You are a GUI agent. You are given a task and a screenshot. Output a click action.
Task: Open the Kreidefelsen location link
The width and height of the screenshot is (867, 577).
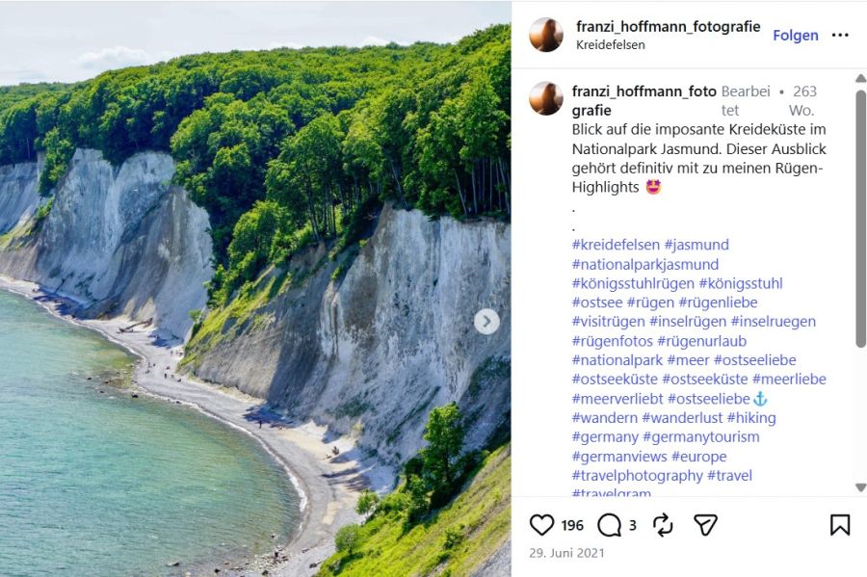pyautogui.click(x=611, y=44)
